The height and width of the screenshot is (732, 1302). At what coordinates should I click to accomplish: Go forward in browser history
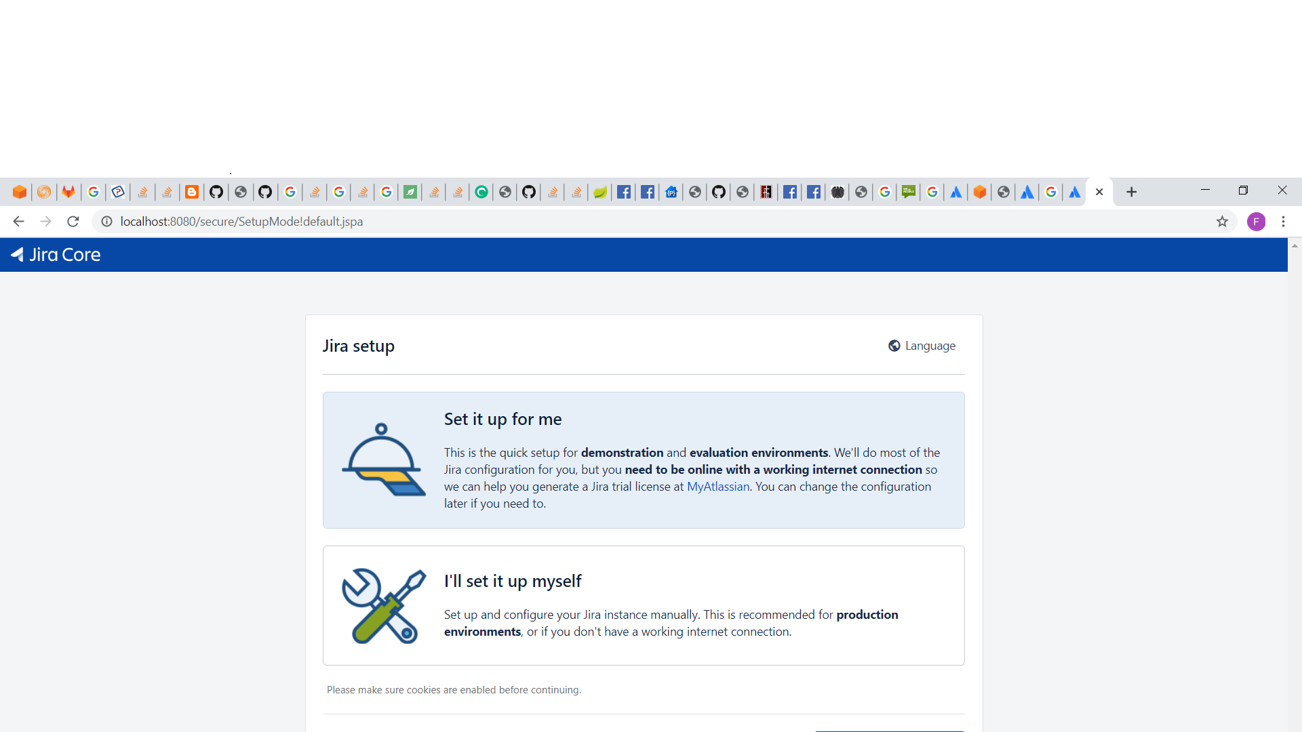pyautogui.click(x=45, y=222)
